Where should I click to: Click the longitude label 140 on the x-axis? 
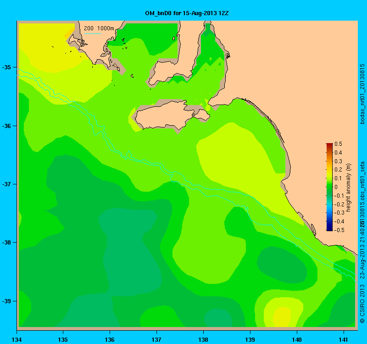point(297,339)
